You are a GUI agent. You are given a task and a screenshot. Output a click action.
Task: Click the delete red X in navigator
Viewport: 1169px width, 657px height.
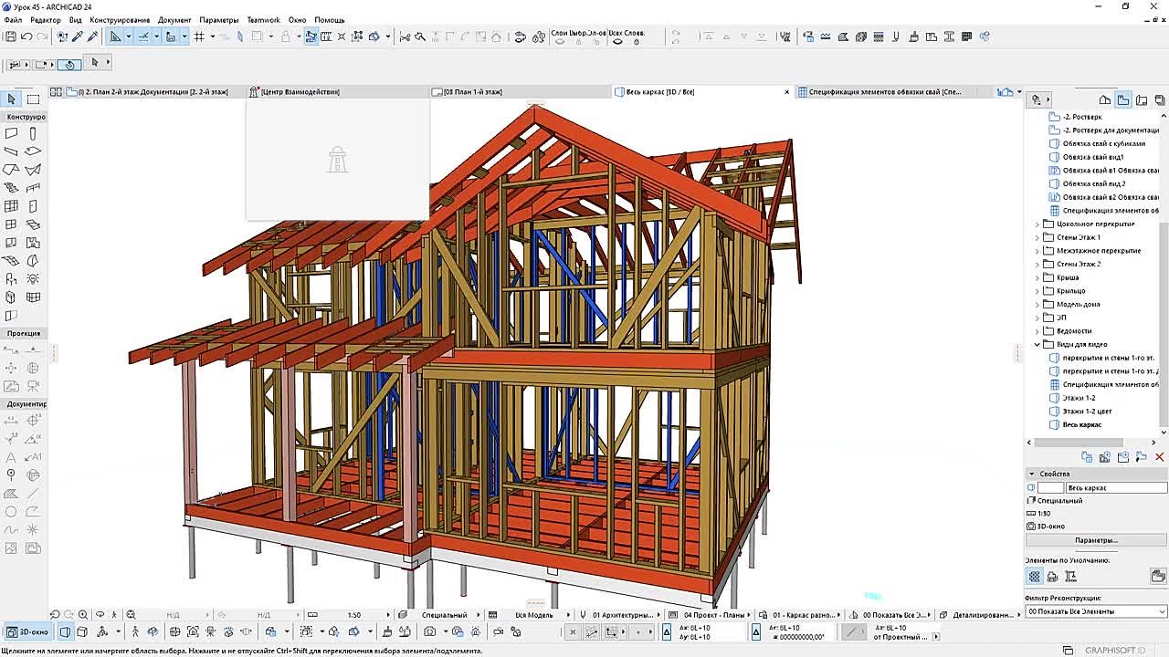[1160, 457]
